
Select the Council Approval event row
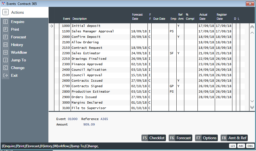click(149, 75)
